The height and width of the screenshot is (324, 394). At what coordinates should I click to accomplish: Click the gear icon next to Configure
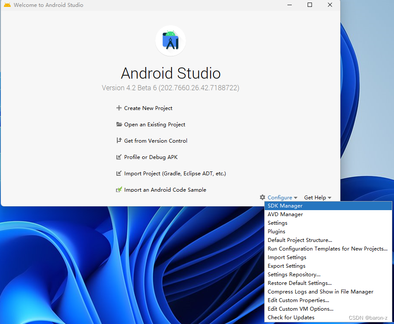263,197
